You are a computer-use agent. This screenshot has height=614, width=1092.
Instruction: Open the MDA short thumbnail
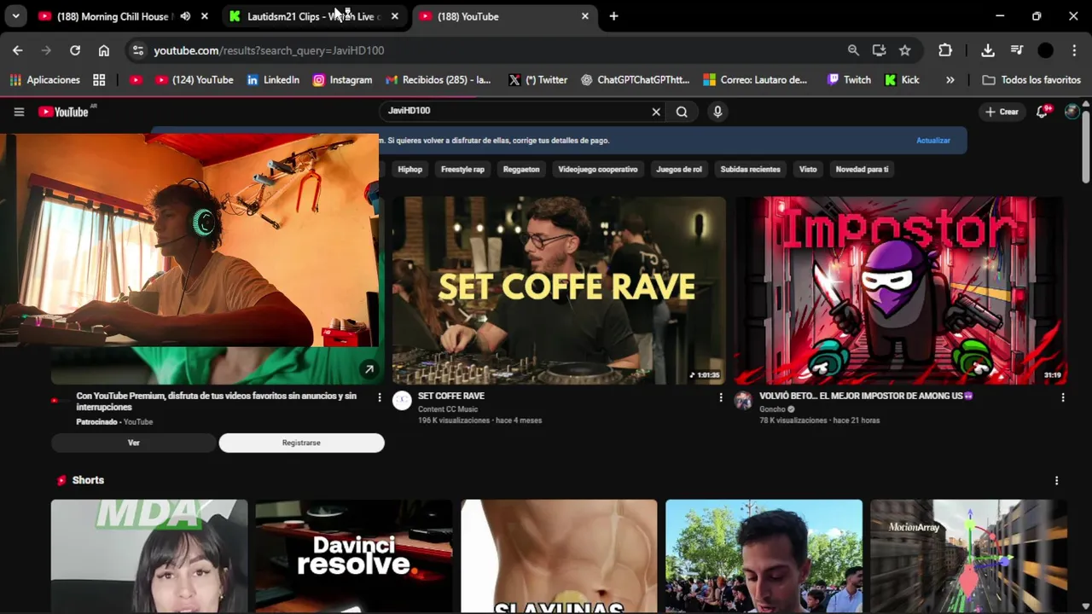(x=149, y=556)
